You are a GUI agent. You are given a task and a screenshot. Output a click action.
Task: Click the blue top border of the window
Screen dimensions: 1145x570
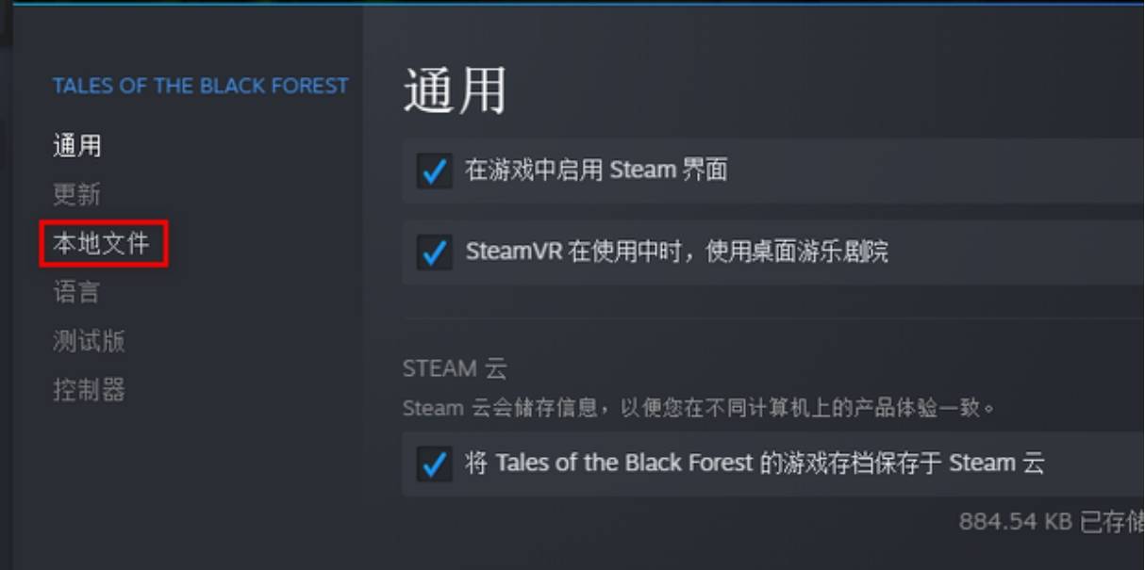coord(566,3)
